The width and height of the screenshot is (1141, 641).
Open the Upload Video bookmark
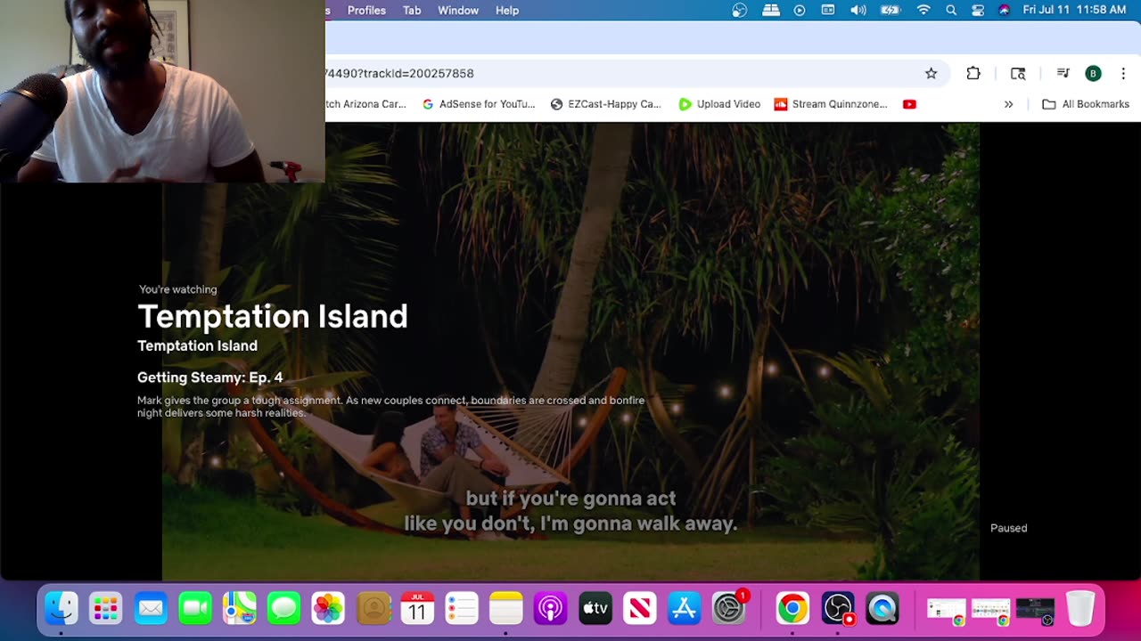[719, 104]
